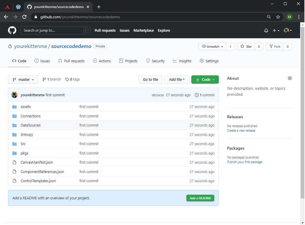Click the Security shield icon
Viewport: 305px width, 225px height.
(147, 61)
